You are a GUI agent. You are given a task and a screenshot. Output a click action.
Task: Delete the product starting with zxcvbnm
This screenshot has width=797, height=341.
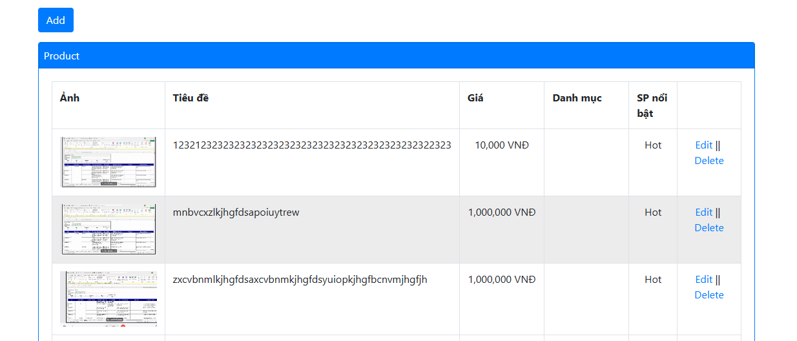tap(709, 295)
